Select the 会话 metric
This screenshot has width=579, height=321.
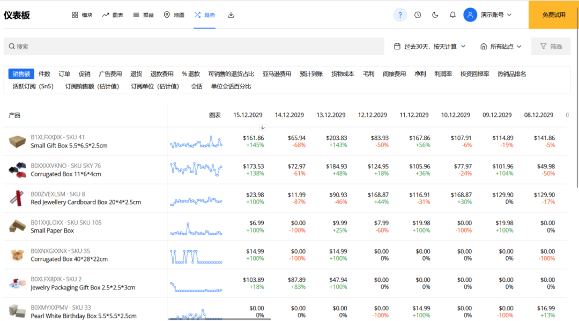coord(196,86)
